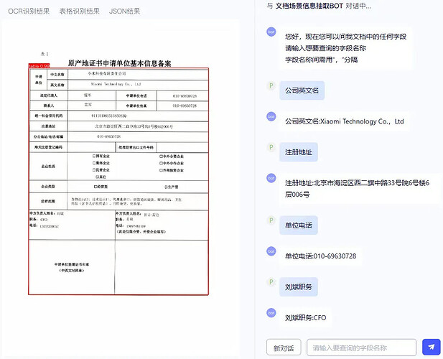Click bot avatar next to Xiaomi Technology reply
Viewport: 443px width, 359px height.
(x=271, y=118)
